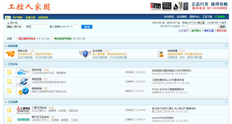Open the 站务管理 section heading link

[x=13, y=46]
